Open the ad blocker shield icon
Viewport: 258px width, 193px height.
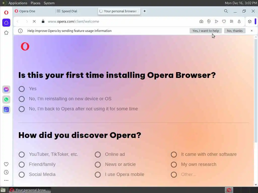tap(209, 21)
